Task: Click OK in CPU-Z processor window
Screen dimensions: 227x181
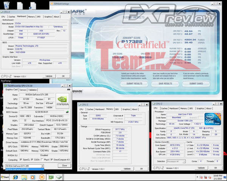Action: (216, 168)
